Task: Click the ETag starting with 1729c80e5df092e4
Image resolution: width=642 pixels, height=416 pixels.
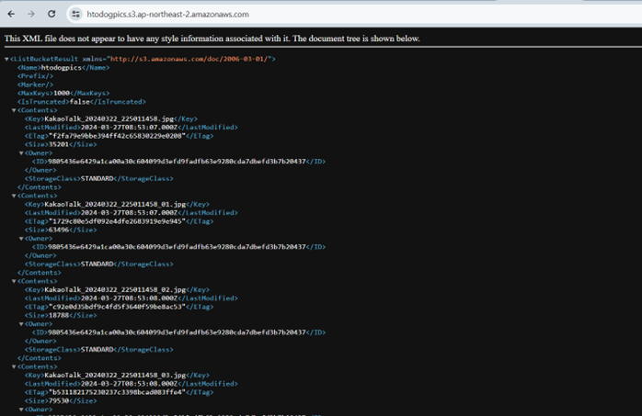Action: click(x=117, y=221)
